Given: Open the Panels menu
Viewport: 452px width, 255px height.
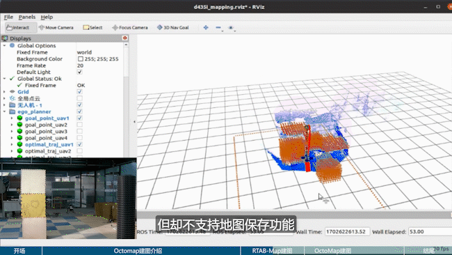Looking at the screenshot, I should (x=27, y=17).
